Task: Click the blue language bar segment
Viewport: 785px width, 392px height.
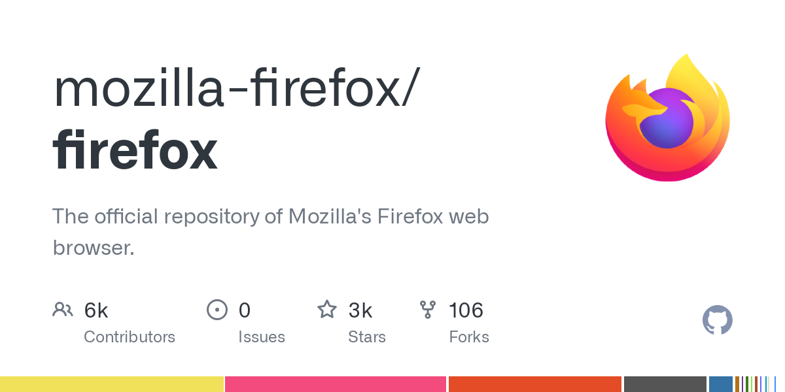Action: [720, 384]
